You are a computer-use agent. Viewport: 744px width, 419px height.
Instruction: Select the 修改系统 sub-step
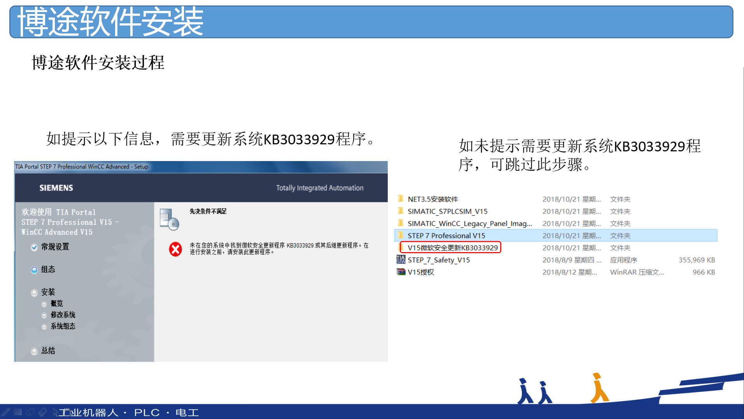pos(63,315)
